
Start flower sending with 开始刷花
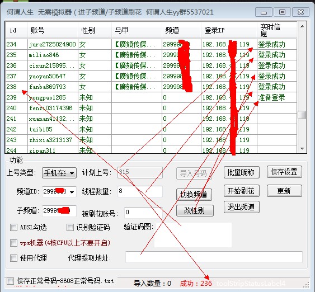coord(242,191)
